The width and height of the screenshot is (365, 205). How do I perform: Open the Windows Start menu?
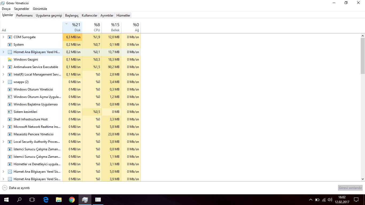click(6, 200)
